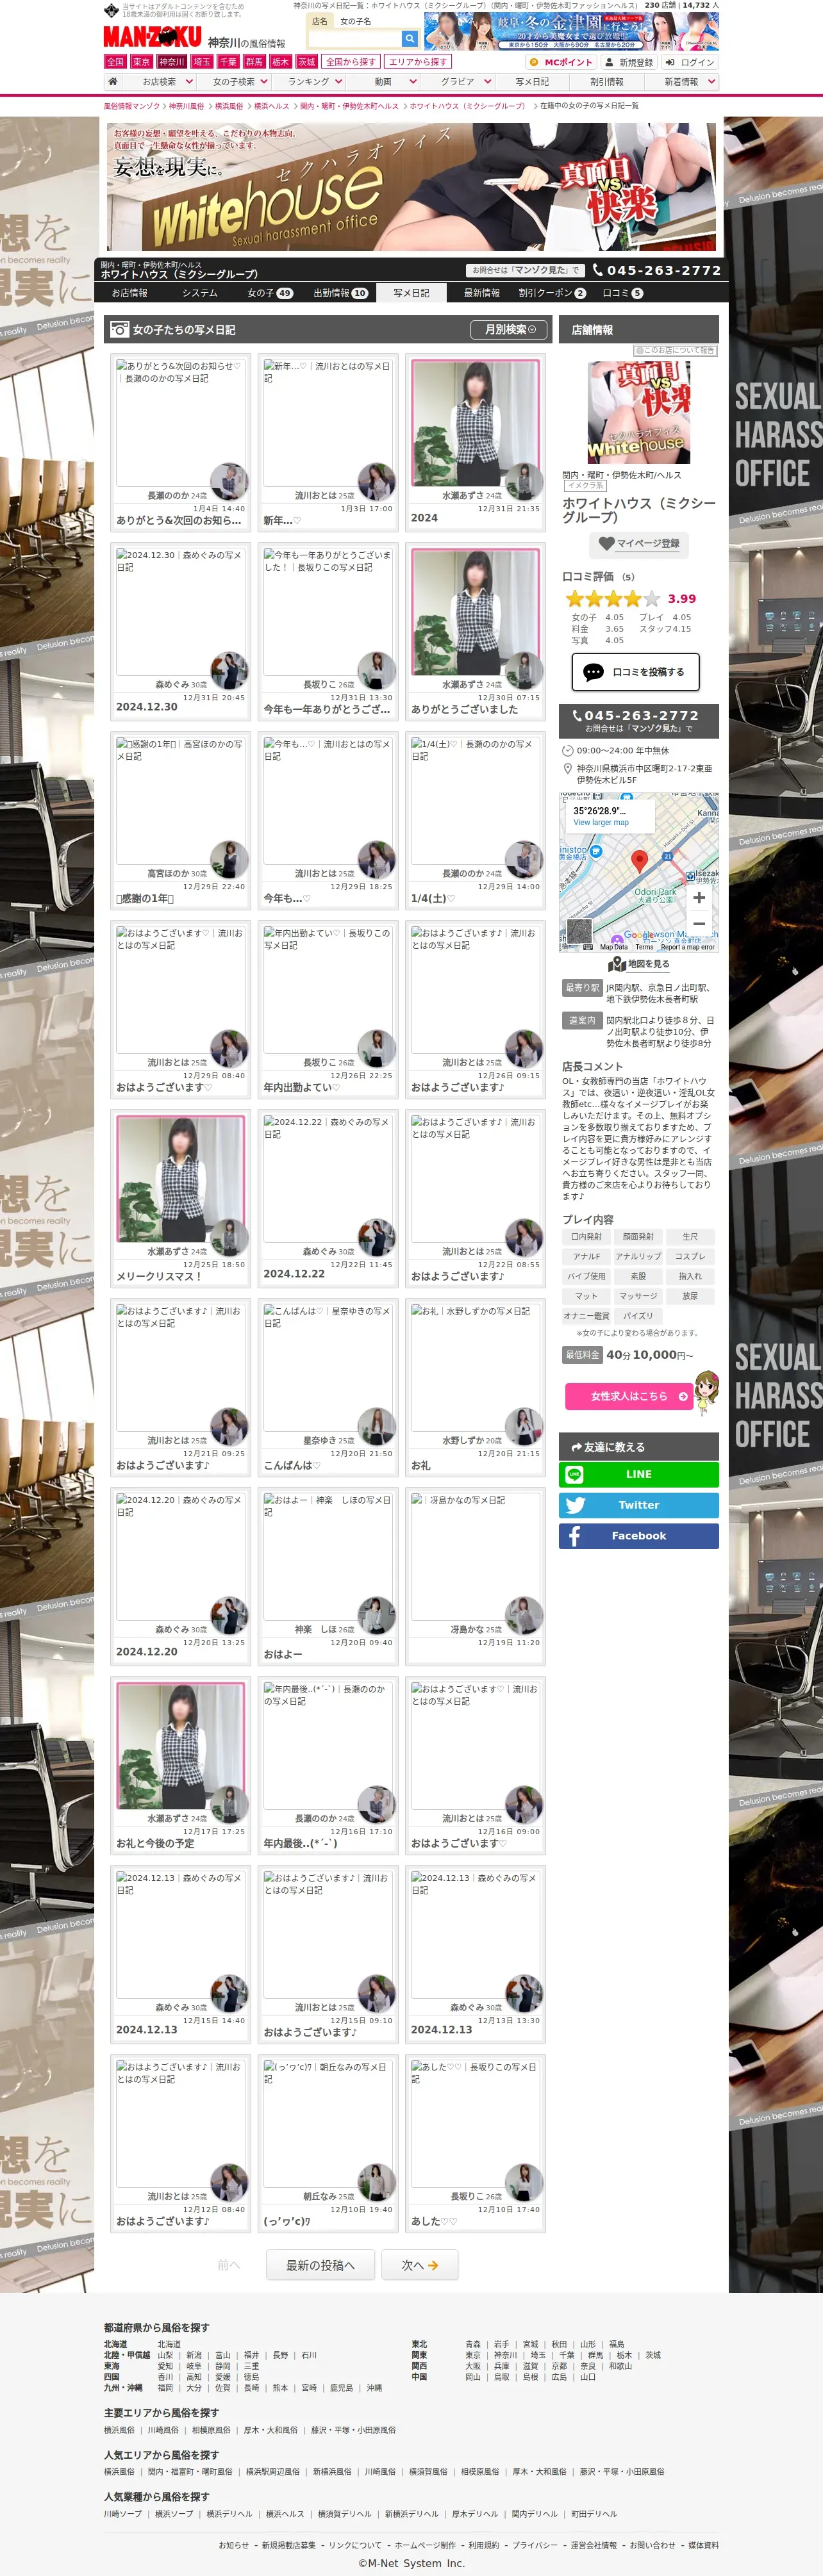Screen dimensions: 823x2576
Task: Switch to the 女の子 49 tab
Action: (x=269, y=293)
